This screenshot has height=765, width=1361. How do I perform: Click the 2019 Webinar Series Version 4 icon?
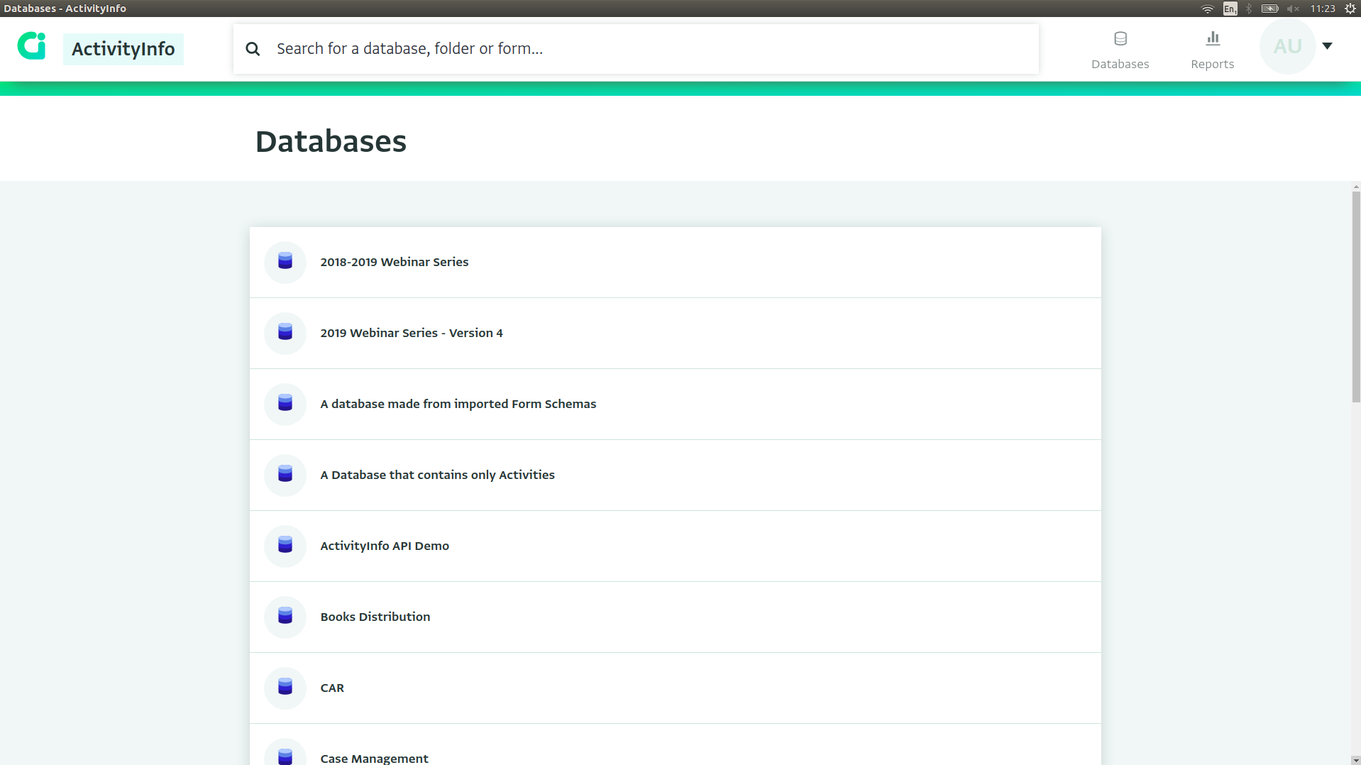[285, 333]
